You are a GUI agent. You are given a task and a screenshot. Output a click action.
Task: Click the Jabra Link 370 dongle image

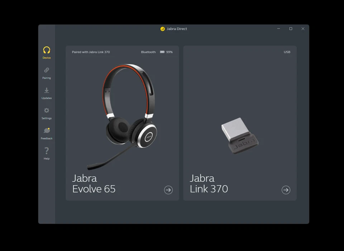[x=239, y=136]
